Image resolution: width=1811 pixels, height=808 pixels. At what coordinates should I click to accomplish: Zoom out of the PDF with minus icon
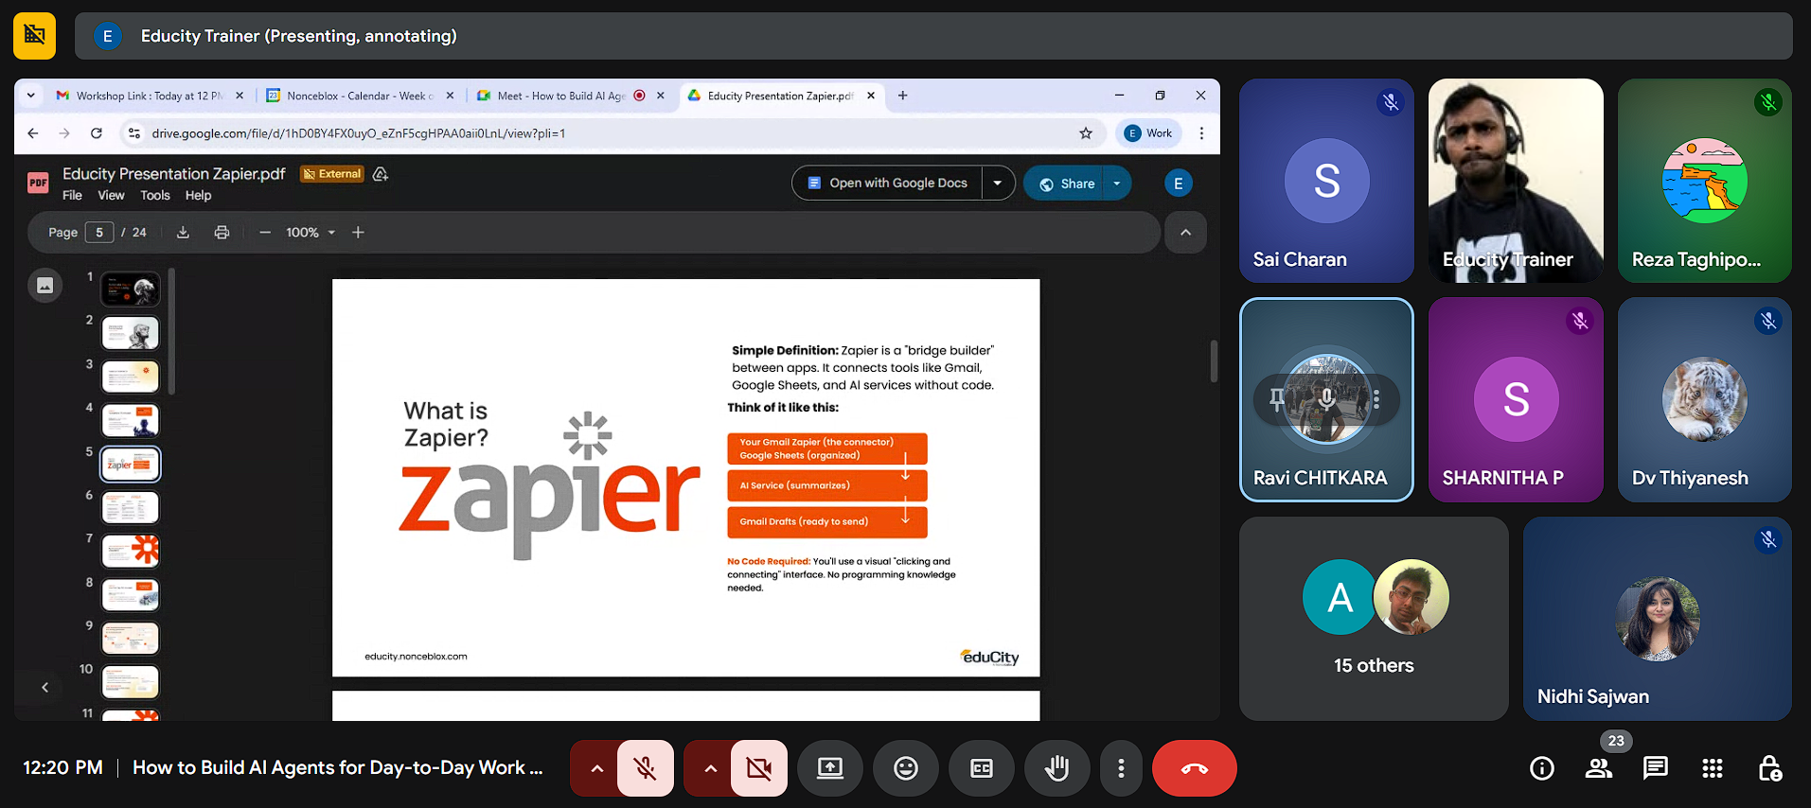[265, 232]
